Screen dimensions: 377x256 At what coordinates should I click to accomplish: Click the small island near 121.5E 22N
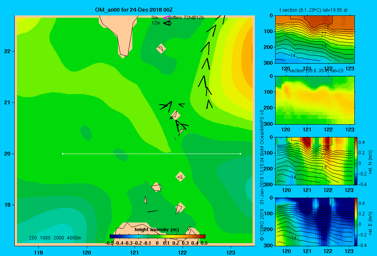pyautogui.click(x=161, y=49)
